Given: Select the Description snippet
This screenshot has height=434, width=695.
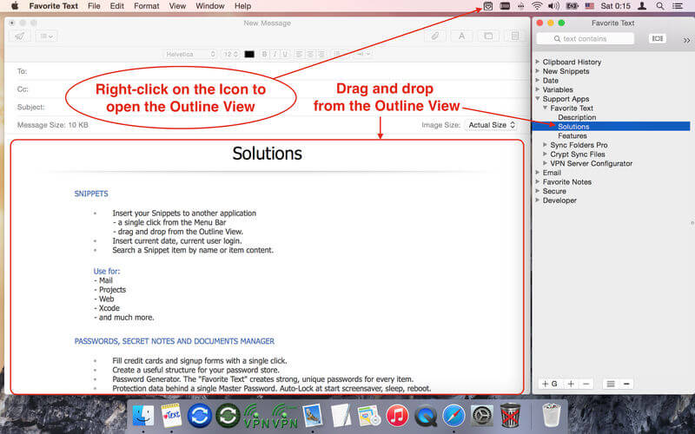Looking at the screenshot, I should [x=577, y=117].
